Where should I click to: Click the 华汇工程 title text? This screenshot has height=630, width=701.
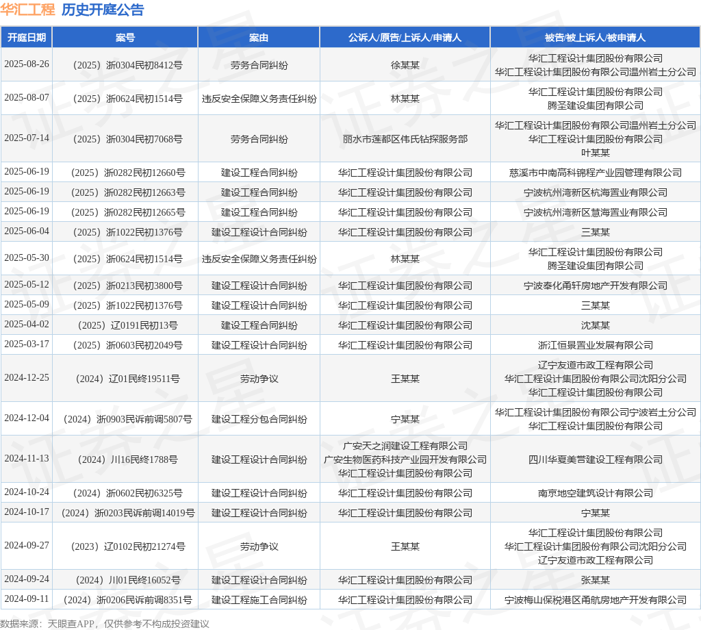[27, 10]
